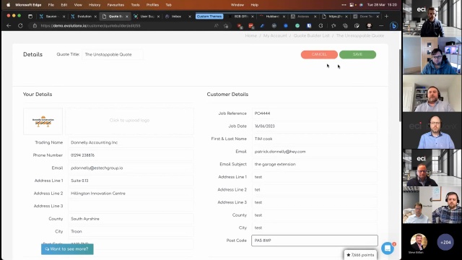Click the Troon City field
Screen dimensions: 462x260
pos(131,231)
